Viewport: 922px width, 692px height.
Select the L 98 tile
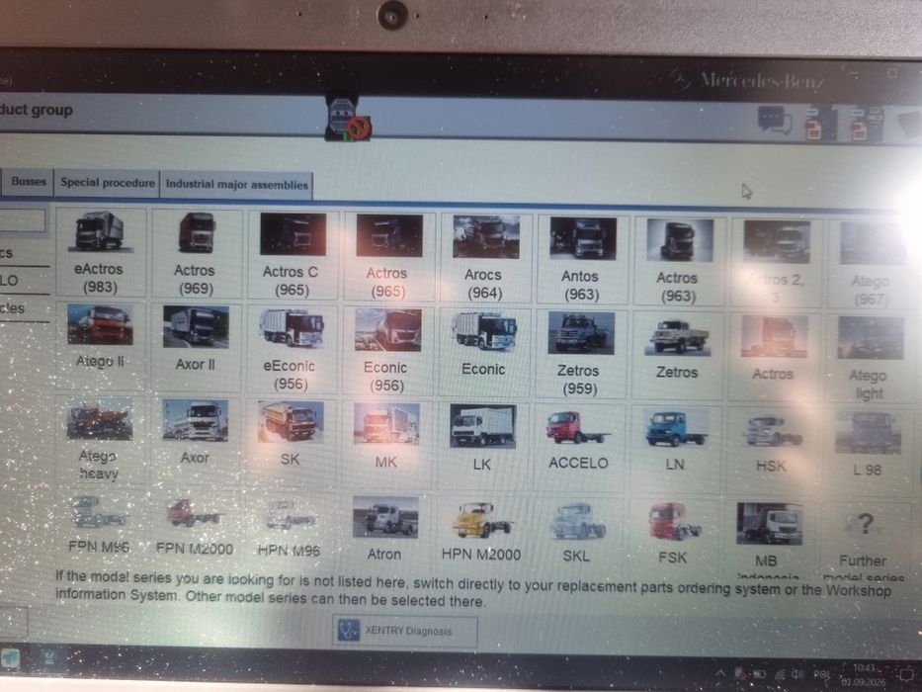868,451
